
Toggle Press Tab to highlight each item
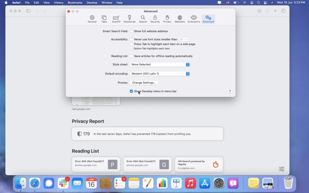131,44
